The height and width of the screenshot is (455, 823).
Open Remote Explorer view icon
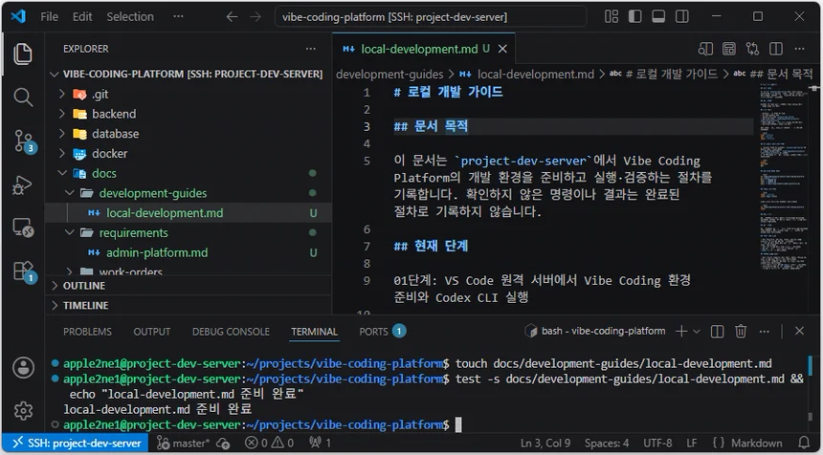23,228
